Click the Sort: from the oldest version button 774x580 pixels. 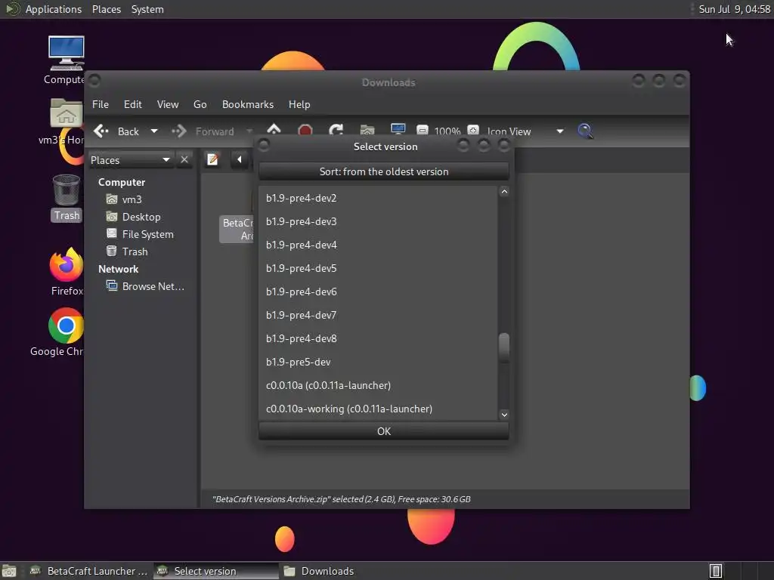click(x=383, y=171)
